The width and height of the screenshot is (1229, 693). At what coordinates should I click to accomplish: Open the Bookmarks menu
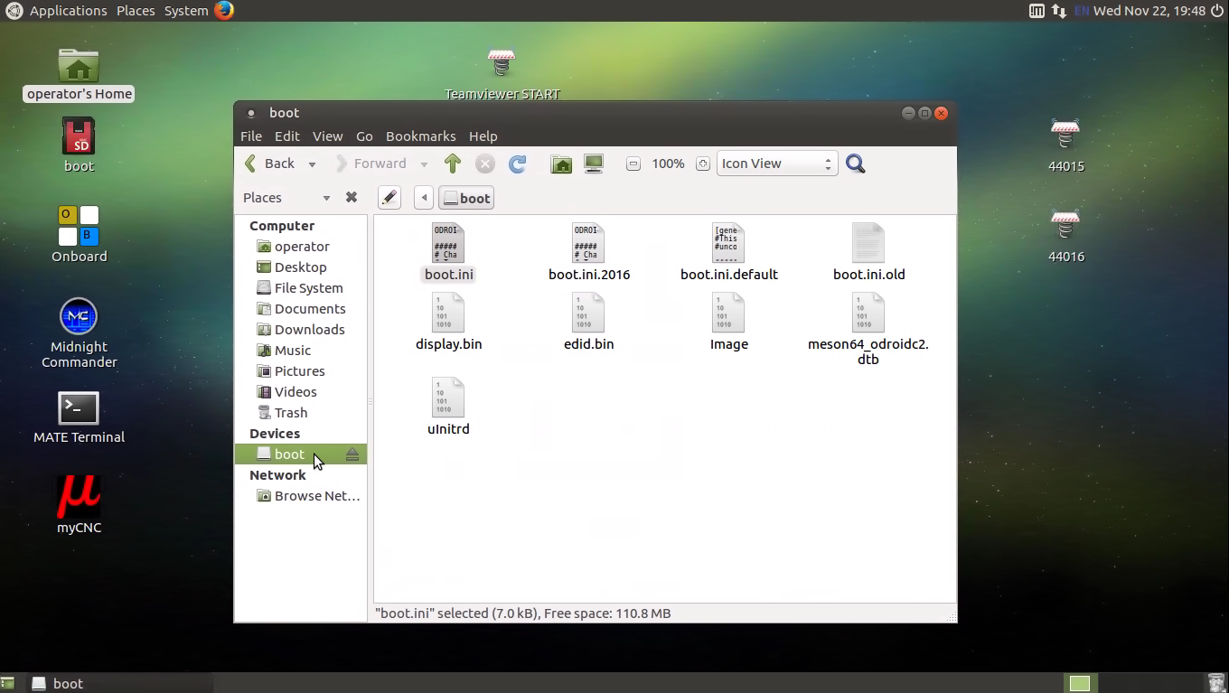tap(420, 136)
